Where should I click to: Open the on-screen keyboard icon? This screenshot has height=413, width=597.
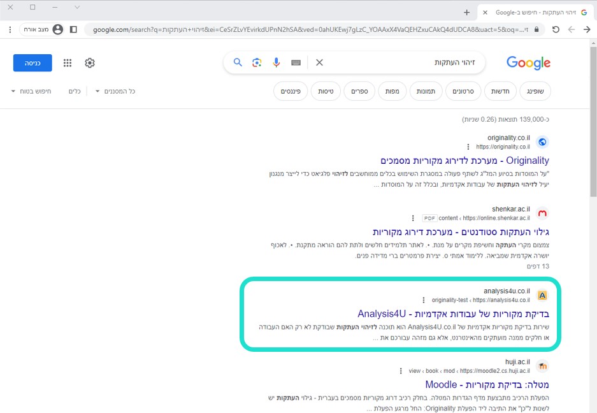pyautogui.click(x=296, y=63)
